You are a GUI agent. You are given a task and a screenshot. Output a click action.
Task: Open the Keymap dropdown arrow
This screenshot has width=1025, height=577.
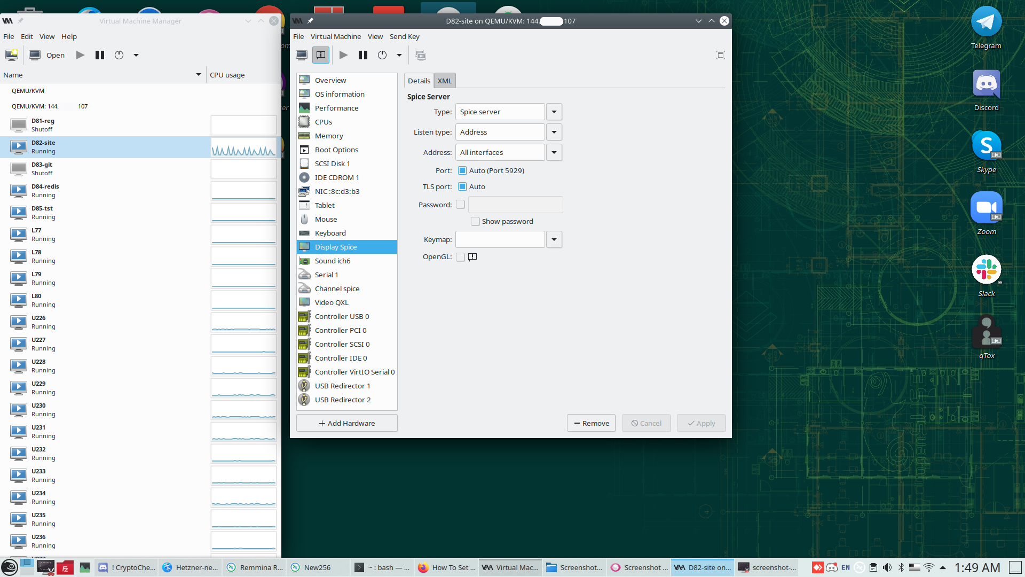click(554, 240)
